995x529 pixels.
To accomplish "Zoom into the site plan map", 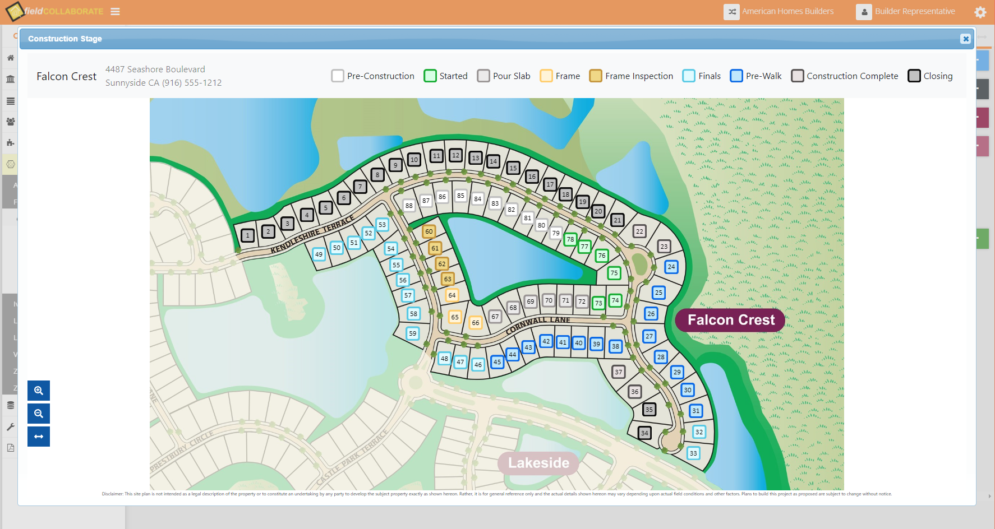I will [x=38, y=391].
